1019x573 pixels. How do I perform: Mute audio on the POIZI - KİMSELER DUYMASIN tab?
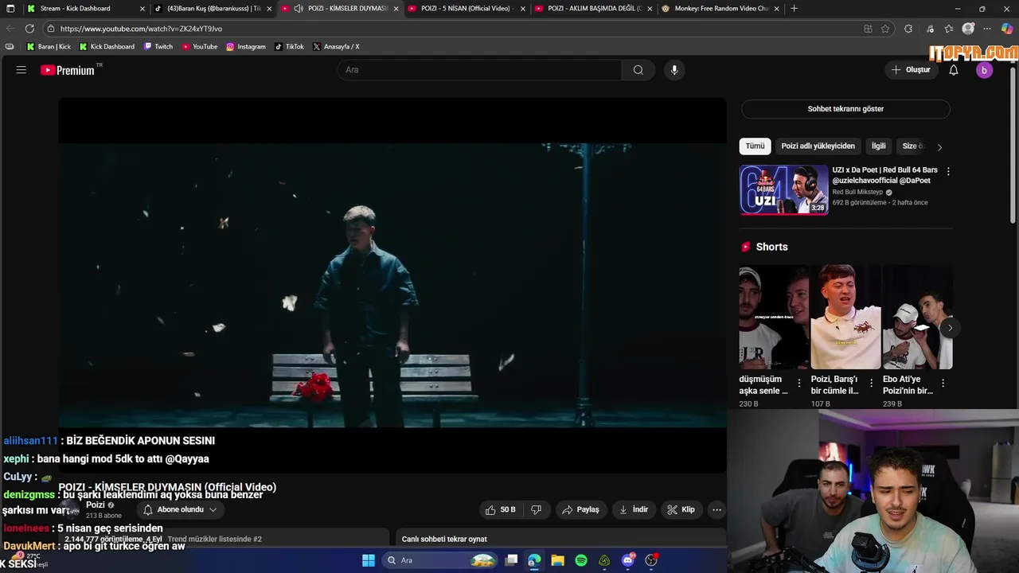click(x=298, y=9)
